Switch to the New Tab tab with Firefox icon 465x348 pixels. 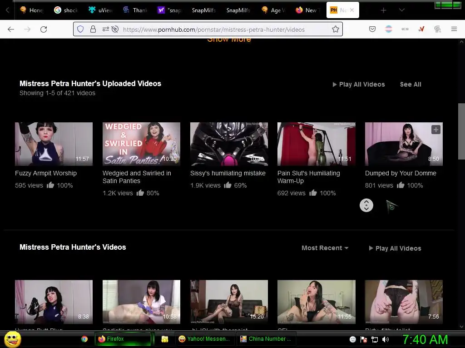pos(307,10)
